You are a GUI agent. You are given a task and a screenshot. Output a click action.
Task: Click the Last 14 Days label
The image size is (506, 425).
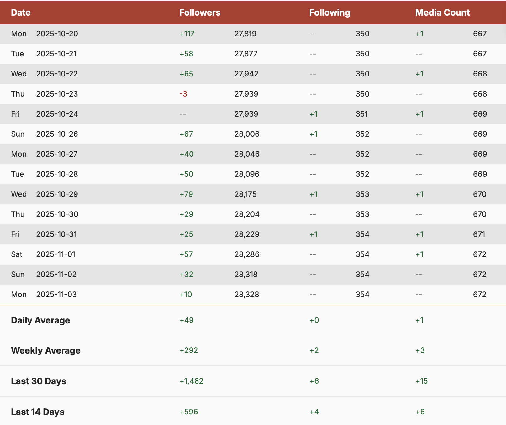point(38,412)
